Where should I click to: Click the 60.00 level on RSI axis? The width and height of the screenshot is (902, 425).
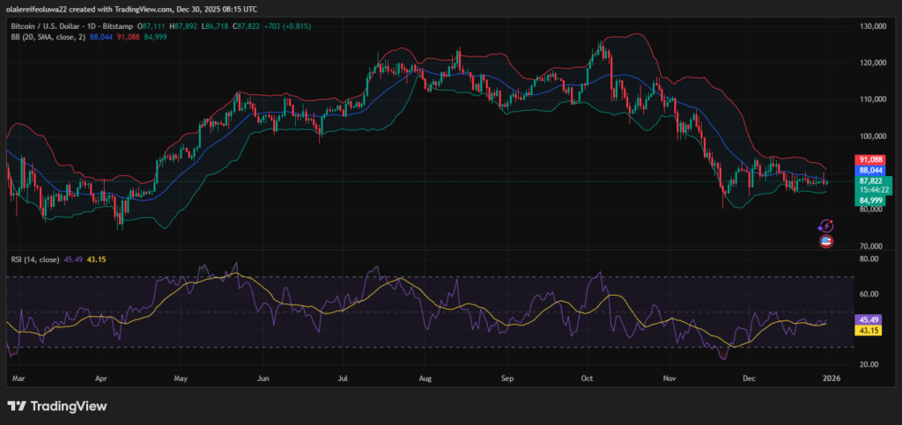pyautogui.click(x=870, y=294)
